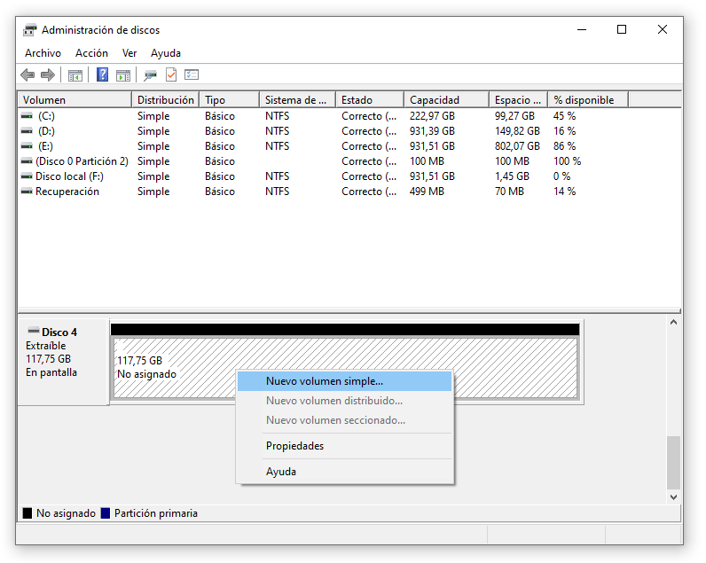706x563 pixels.
Task: Click the 99,27 GB free space cell
Action: [x=514, y=116]
